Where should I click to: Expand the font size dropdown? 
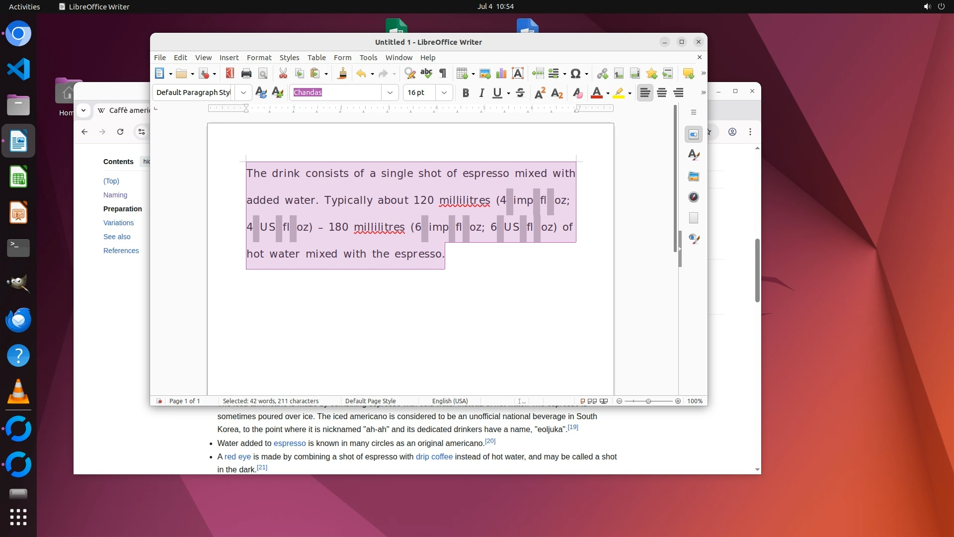point(444,92)
